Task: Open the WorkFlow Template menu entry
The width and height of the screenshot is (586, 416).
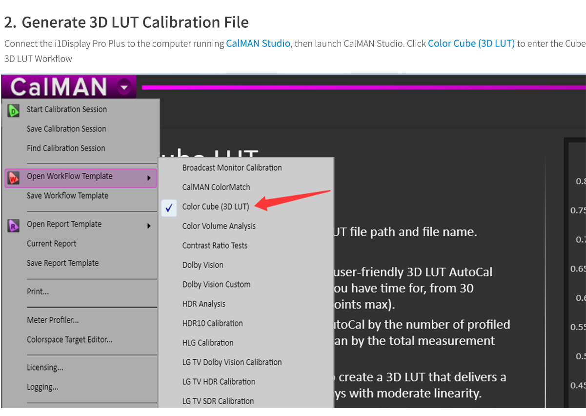Action: [70, 176]
